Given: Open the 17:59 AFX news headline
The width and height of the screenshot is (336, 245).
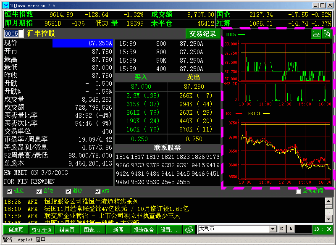Looking at the screenshot, I should point(112,216).
